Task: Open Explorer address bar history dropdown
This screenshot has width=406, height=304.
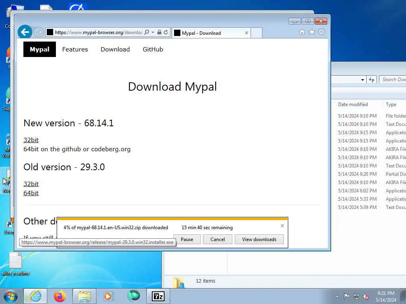Action: tap(362, 80)
